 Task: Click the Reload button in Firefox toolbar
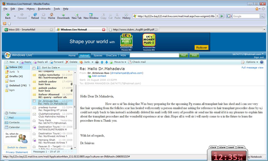pyautogui.click(x=35, y=16)
